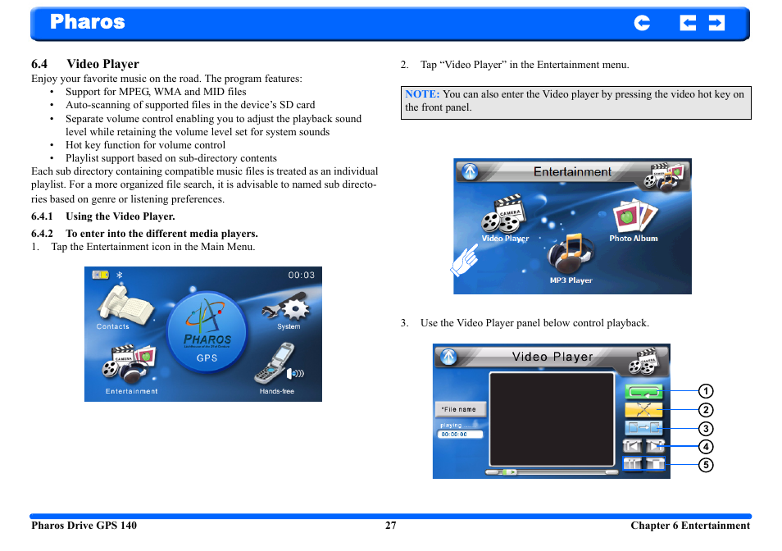Click 'Auto-scanning of supported files' bullet
Screen dimensions: 782x551
[x=190, y=105]
